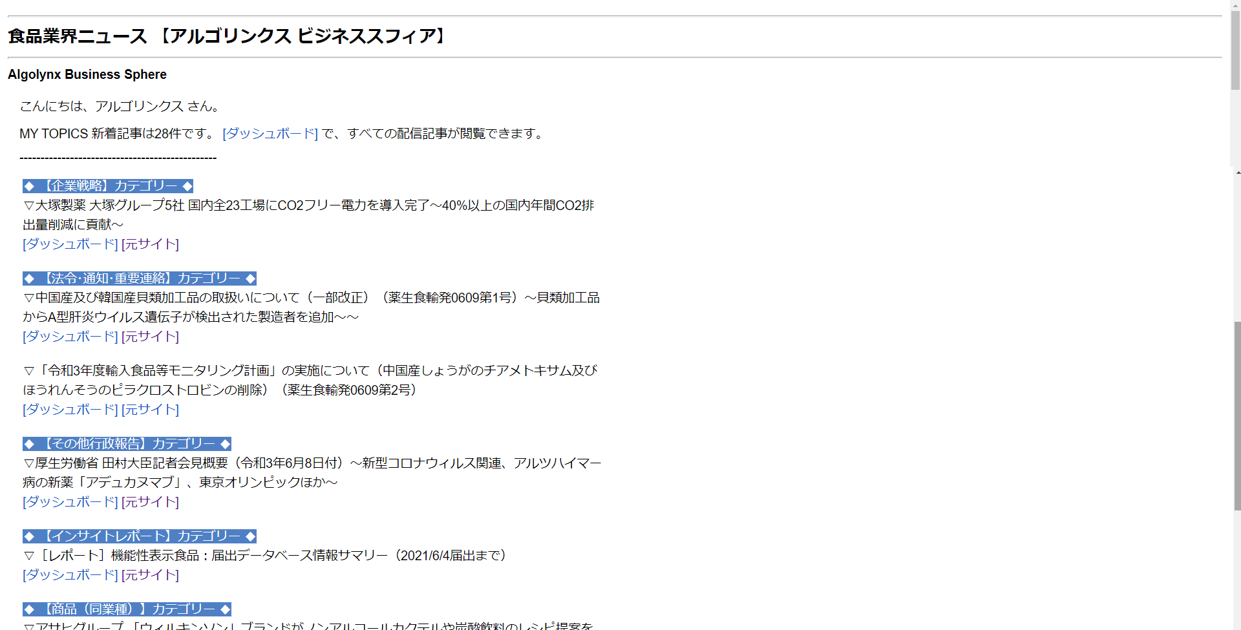Viewport: 1241px width, 630px height.
Task: Open the ダッシュボード link in MY TOPICS line
Action: (270, 134)
